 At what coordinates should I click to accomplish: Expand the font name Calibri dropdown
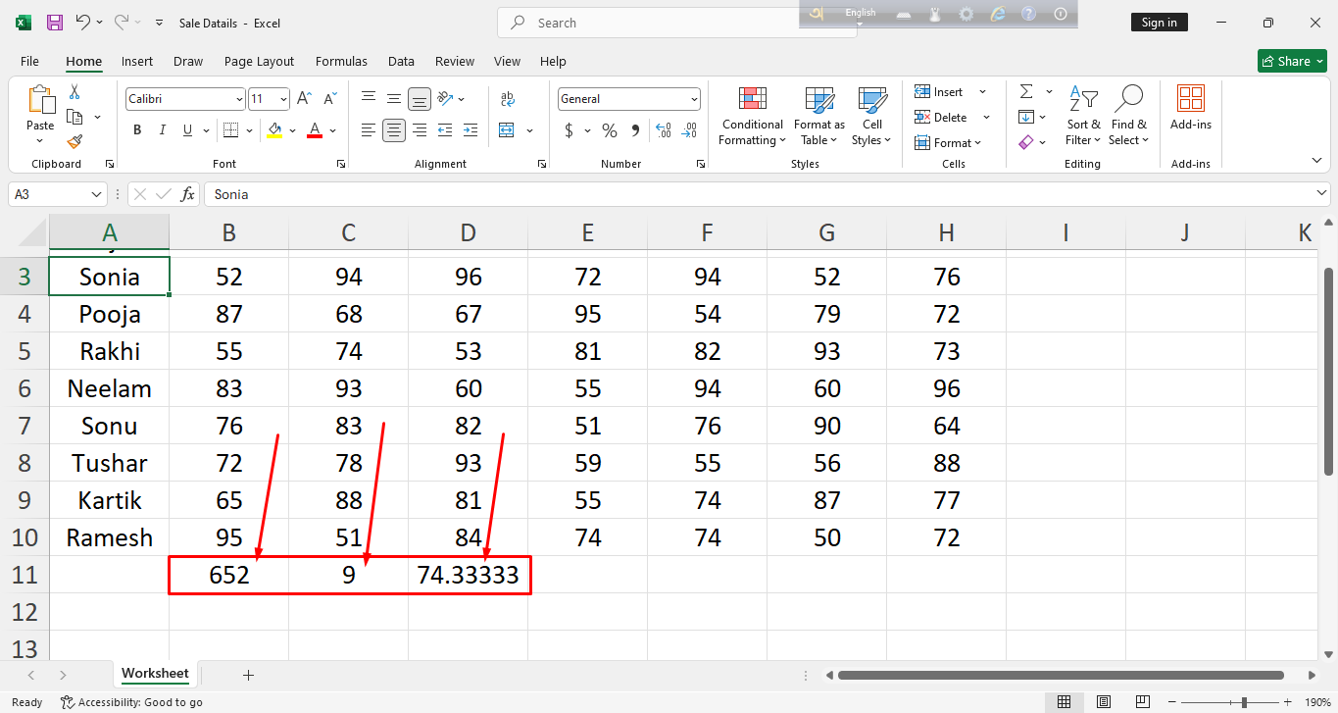239,99
